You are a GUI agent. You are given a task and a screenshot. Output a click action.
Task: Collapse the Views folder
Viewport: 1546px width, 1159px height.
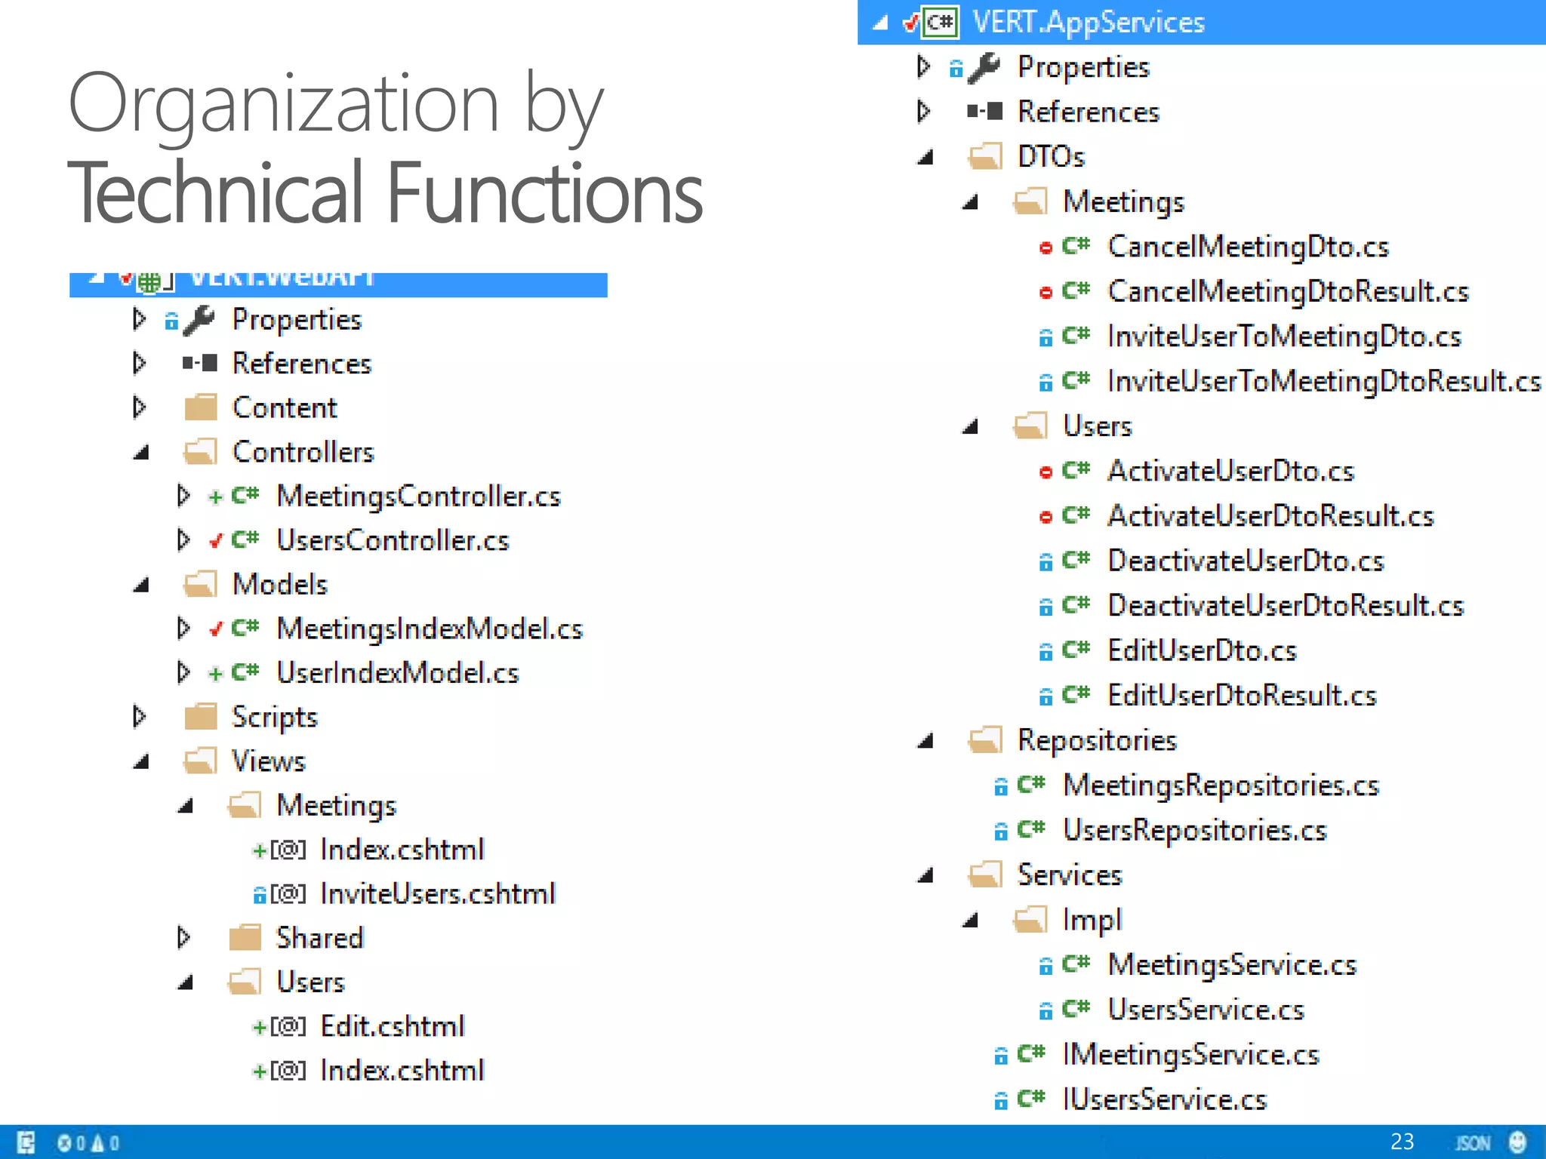point(140,762)
